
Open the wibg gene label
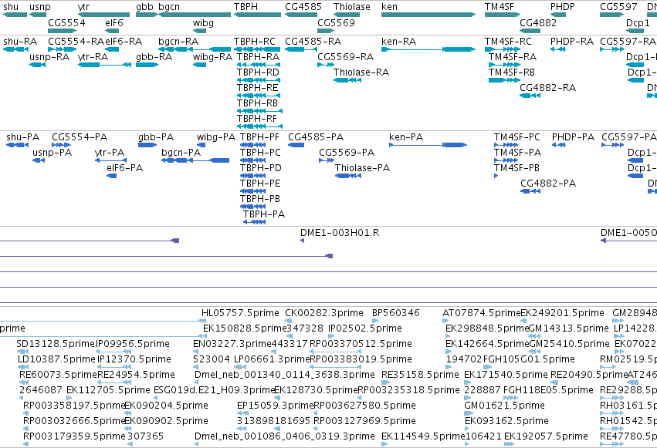(203, 22)
